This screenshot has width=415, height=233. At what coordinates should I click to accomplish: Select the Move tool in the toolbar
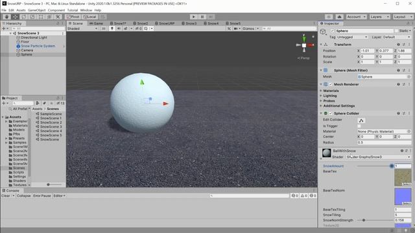[15, 17]
